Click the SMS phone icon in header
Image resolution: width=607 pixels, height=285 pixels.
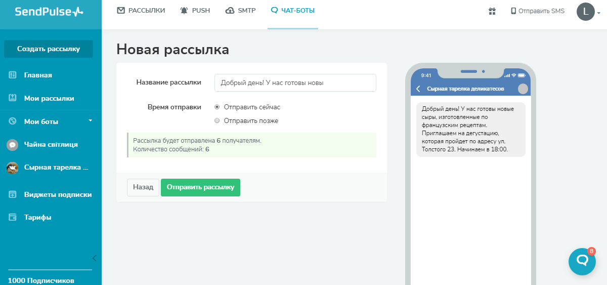pos(513,11)
